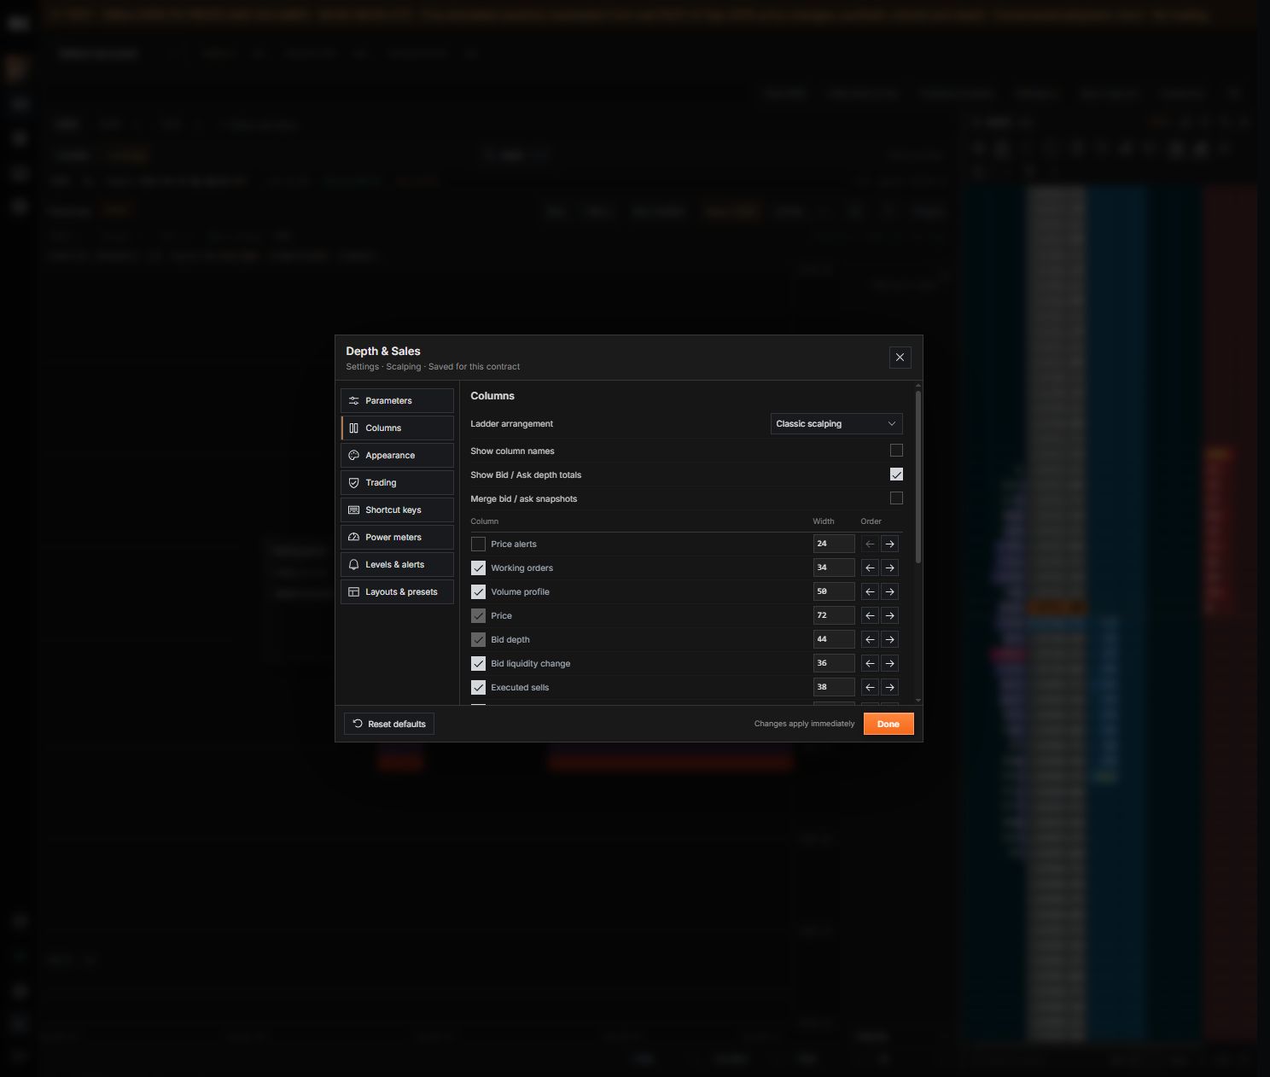Reorder Bid liquidity change column leftward
The image size is (1270, 1077).
pyautogui.click(x=870, y=663)
